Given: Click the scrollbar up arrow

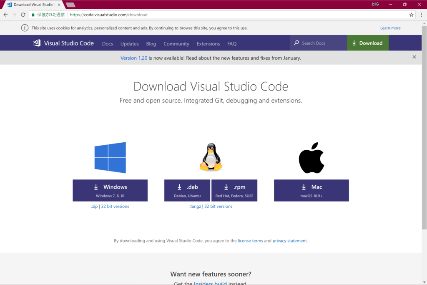Looking at the screenshot, I should [424, 24].
